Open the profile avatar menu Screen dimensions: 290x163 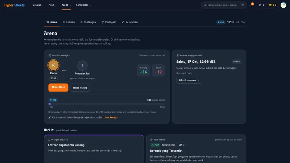[x=283, y=5]
